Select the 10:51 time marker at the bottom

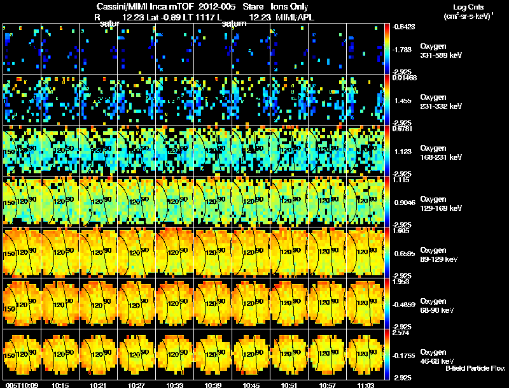click(289, 385)
